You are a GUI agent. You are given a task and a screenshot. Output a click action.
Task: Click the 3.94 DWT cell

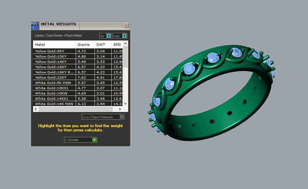click(x=103, y=104)
